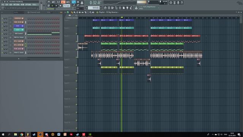Click the play button in transport
Viewport: 243px width, 137px height.
coord(52,6)
